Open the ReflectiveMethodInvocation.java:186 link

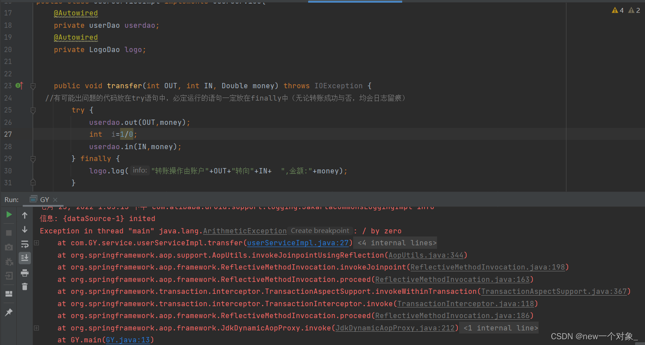[x=452, y=316]
